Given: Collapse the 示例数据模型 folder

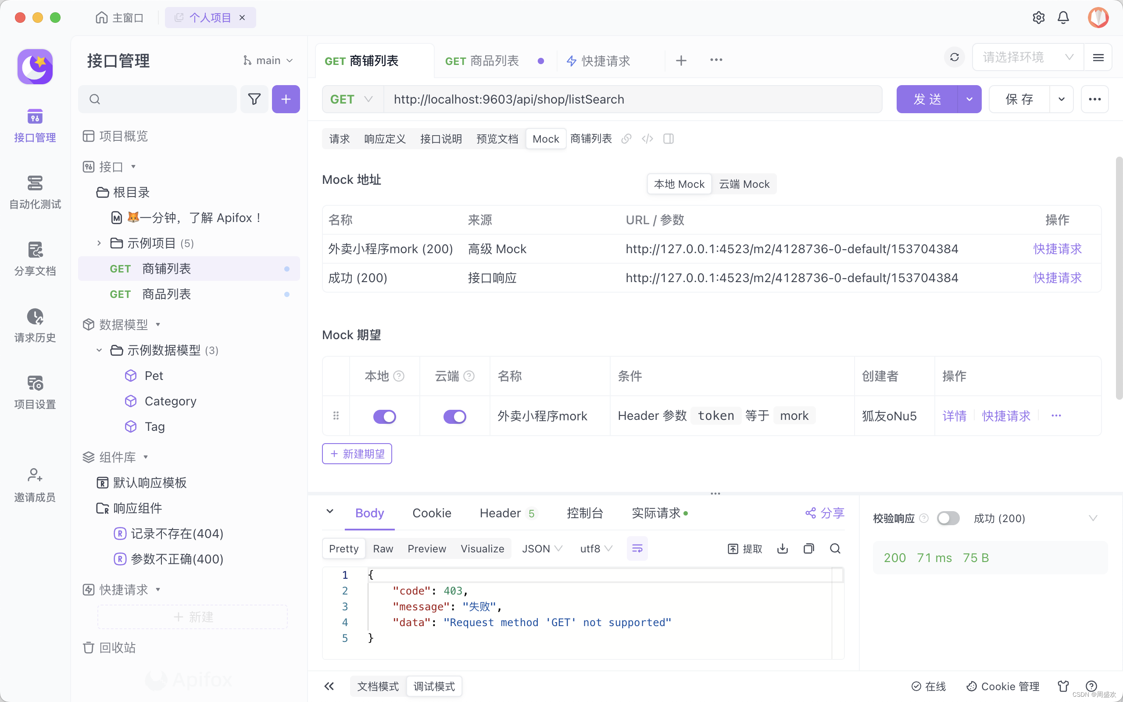Looking at the screenshot, I should tap(99, 350).
